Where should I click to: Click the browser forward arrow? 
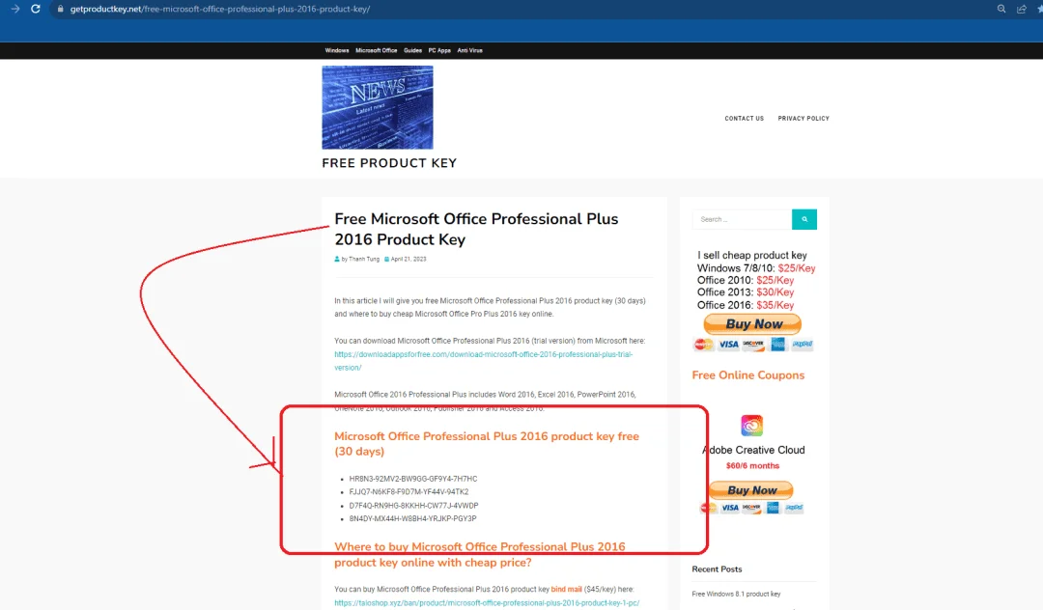(x=14, y=9)
